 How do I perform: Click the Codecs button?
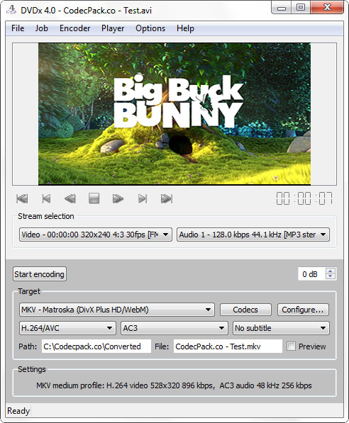point(245,310)
